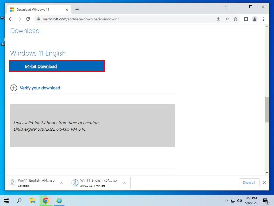Click the address bar URL
Screen dimensions: 274x206
pos(81,19)
